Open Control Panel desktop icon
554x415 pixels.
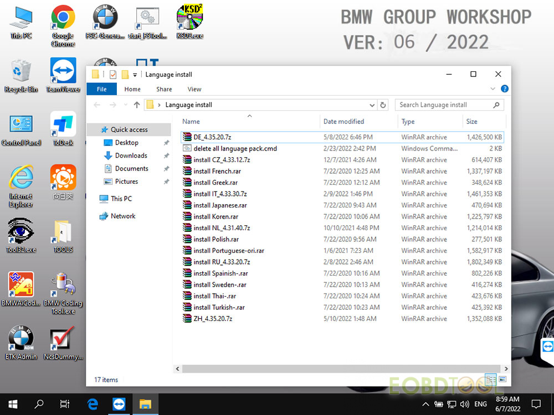coord(21,129)
